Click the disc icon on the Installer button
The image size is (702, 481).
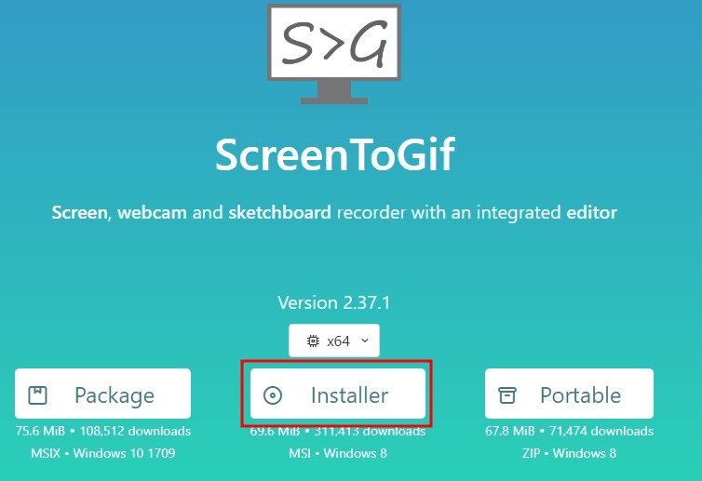(x=273, y=395)
